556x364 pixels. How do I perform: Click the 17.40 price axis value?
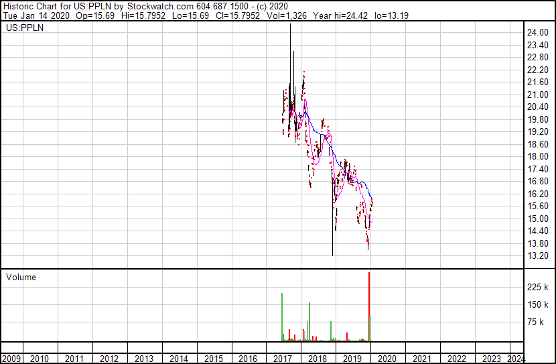click(538, 169)
